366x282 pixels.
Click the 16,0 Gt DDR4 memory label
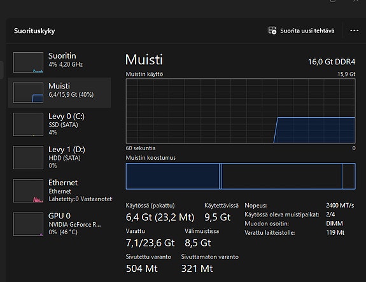(332, 62)
